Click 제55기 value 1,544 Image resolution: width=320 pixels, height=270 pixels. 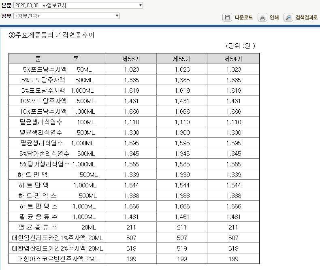(182, 185)
